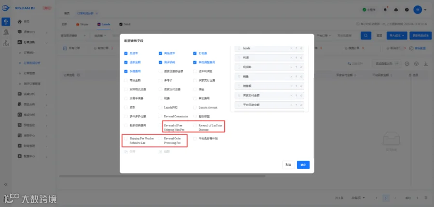
Task: Uncheck the 总成本 checkbox
Action: [126, 53]
